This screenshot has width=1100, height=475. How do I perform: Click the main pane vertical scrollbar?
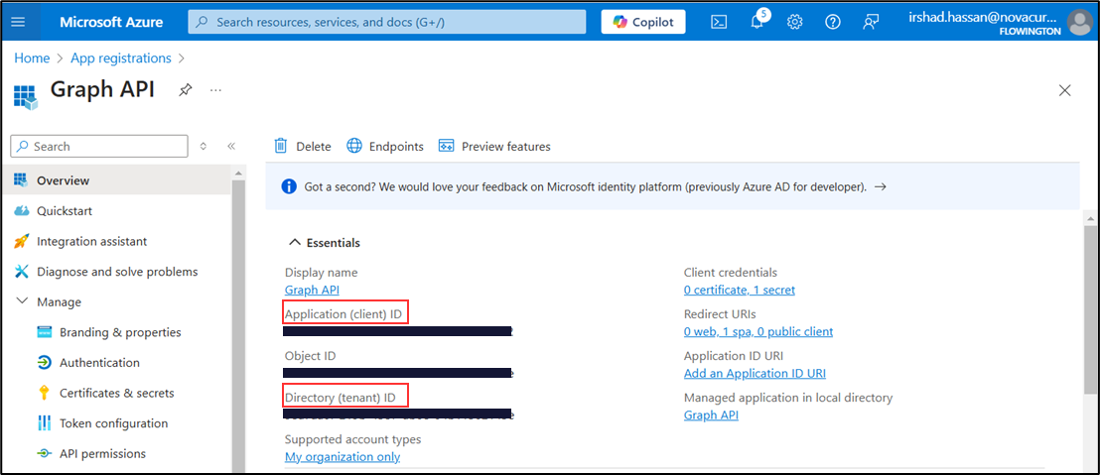click(1092, 309)
